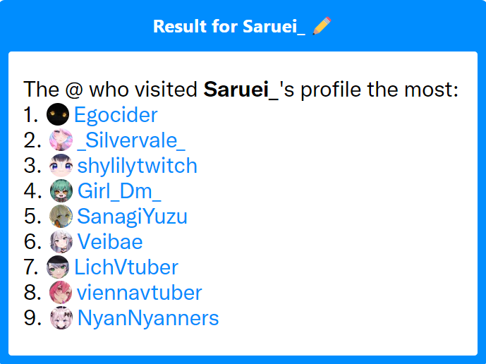Screen dimensions: 486x364
Task: Visit the shylilytwitch profile link
Action: pos(137,166)
